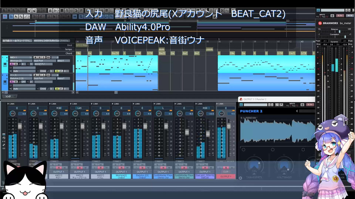Click the Babylon 2[3] Output channel label

point(142,177)
